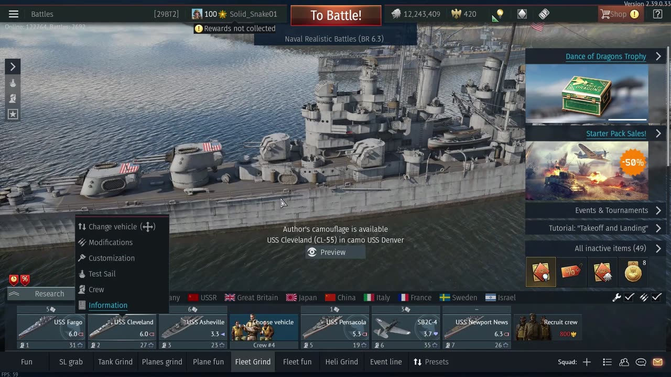671x377 pixels.
Task: Open Crew from context menu
Action: 122,290
